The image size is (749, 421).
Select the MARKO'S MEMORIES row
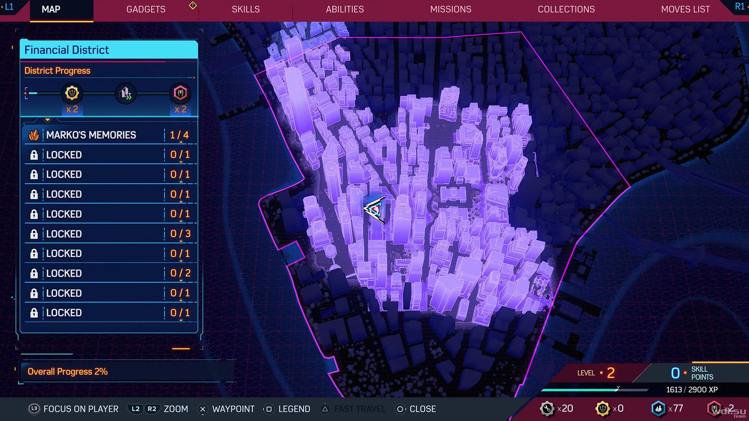tap(110, 135)
